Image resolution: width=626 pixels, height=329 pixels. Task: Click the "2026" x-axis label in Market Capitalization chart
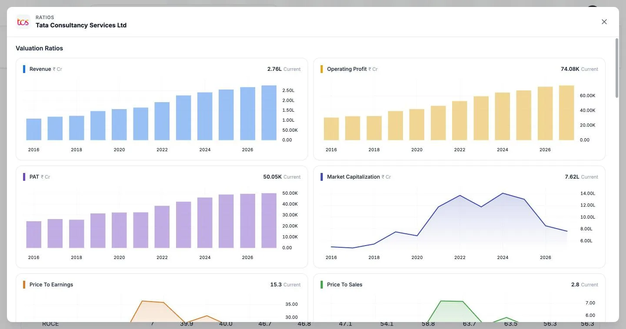coord(546,257)
